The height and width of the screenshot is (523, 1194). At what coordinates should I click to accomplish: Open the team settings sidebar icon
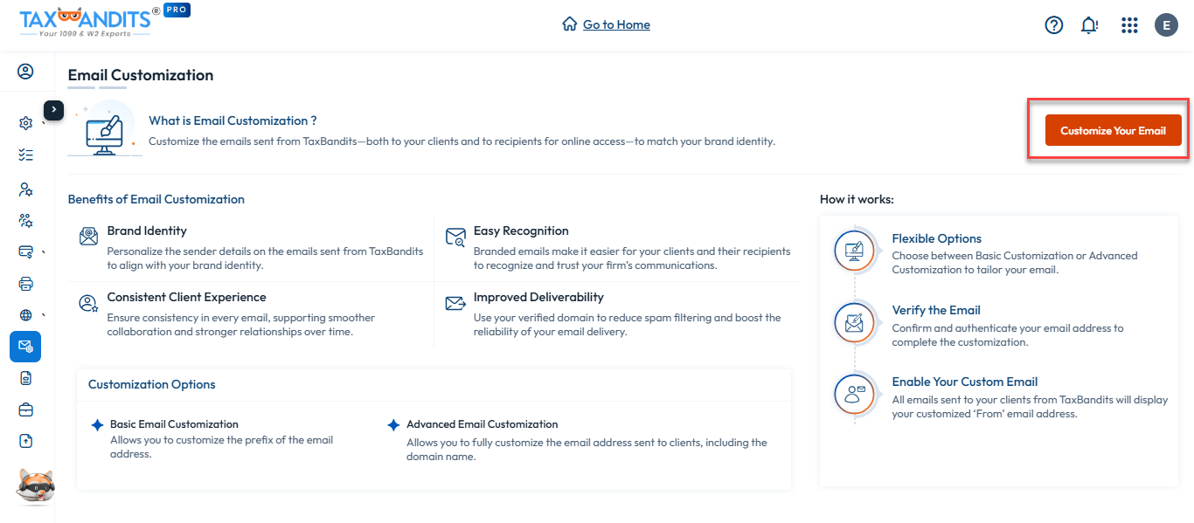click(25, 220)
